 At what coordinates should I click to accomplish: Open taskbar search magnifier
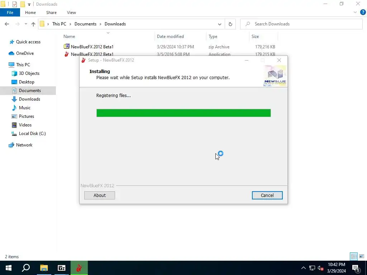click(x=26, y=268)
